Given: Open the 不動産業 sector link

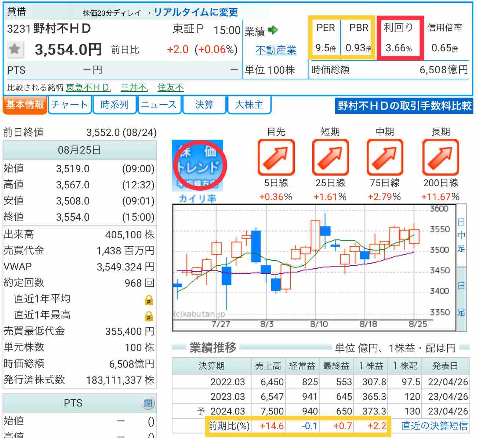Looking at the screenshot, I should click(276, 50).
